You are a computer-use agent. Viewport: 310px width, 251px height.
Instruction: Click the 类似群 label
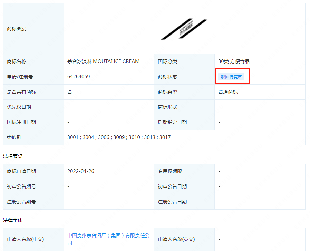pyautogui.click(x=14, y=137)
